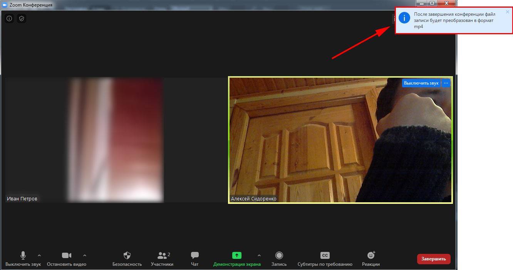
Task: Open Субтитры по требованию captions
Action: click(x=325, y=259)
